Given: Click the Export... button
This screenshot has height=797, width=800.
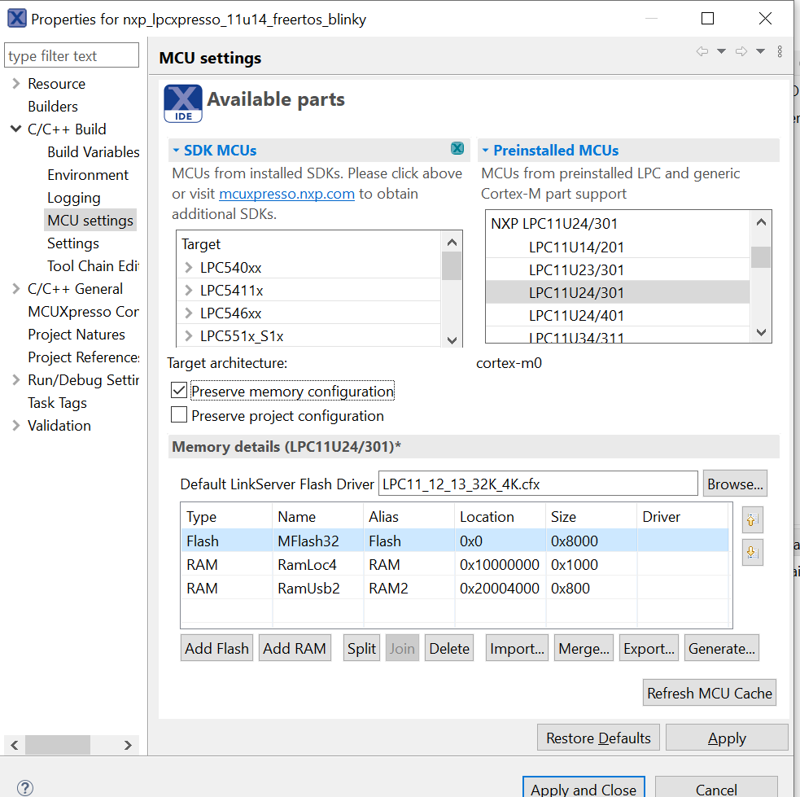Looking at the screenshot, I should 649,648.
